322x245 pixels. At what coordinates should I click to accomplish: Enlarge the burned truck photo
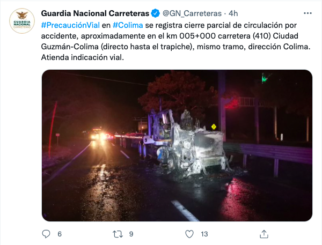pos(177,145)
